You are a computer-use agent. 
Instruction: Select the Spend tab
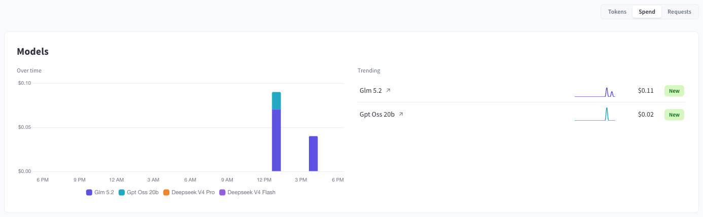tap(647, 12)
